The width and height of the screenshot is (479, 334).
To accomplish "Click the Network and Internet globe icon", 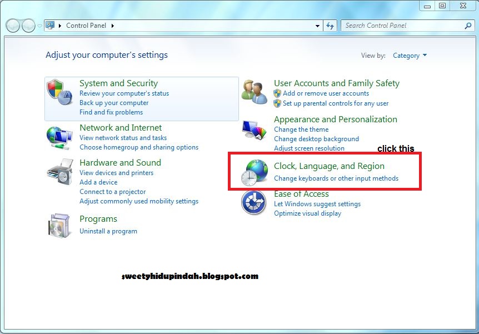I will coord(58,136).
